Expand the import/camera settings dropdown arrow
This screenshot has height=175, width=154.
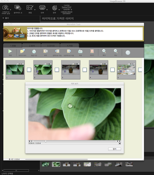(x=10, y=10)
